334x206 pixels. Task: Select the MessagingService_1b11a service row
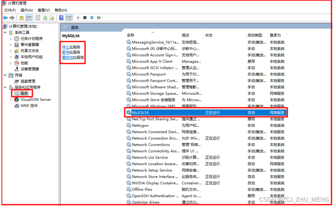206,42
